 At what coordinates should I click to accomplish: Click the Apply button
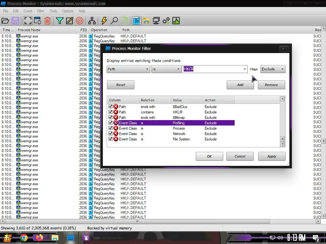click(x=272, y=156)
